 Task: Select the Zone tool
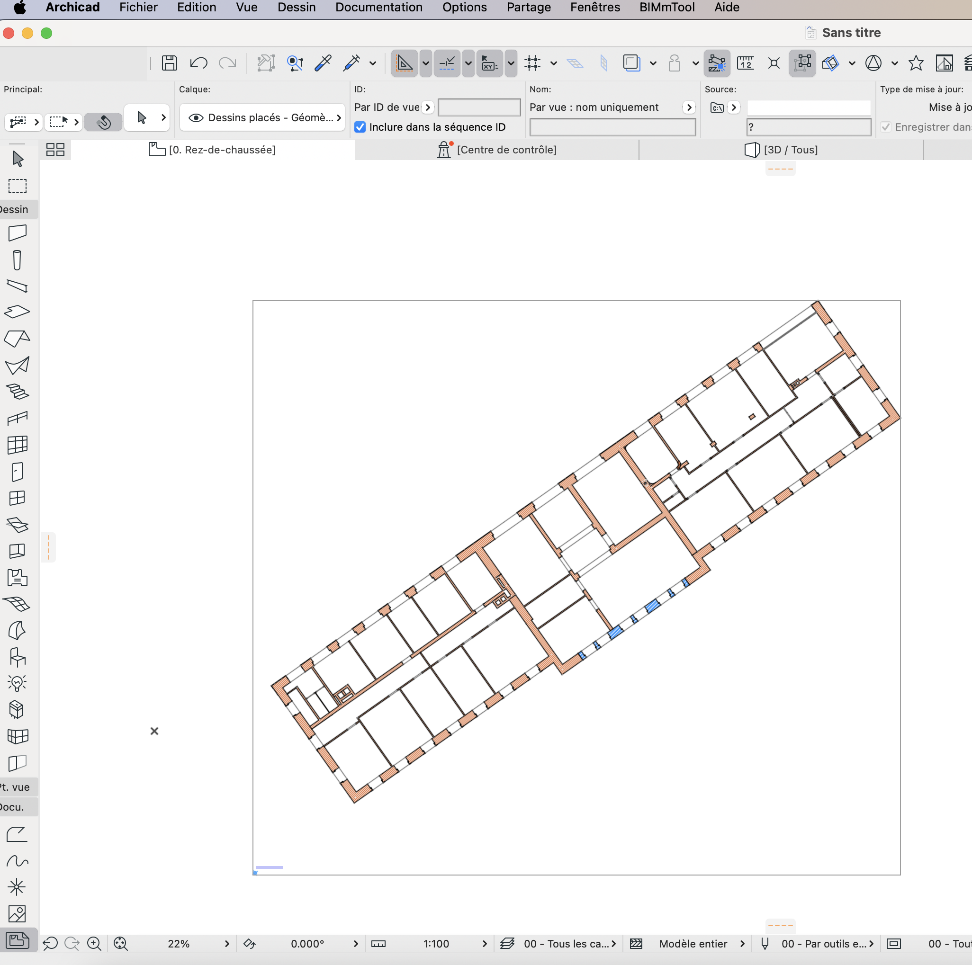click(x=17, y=578)
